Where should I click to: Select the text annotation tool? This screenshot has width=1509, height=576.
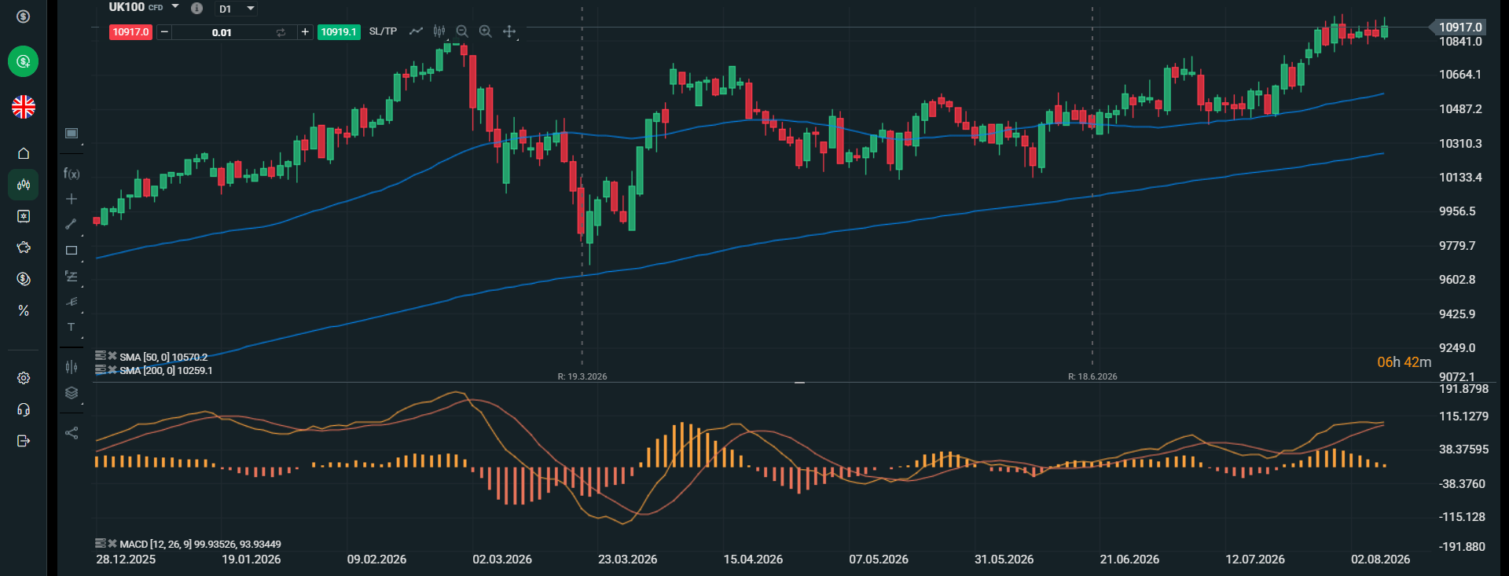72,327
